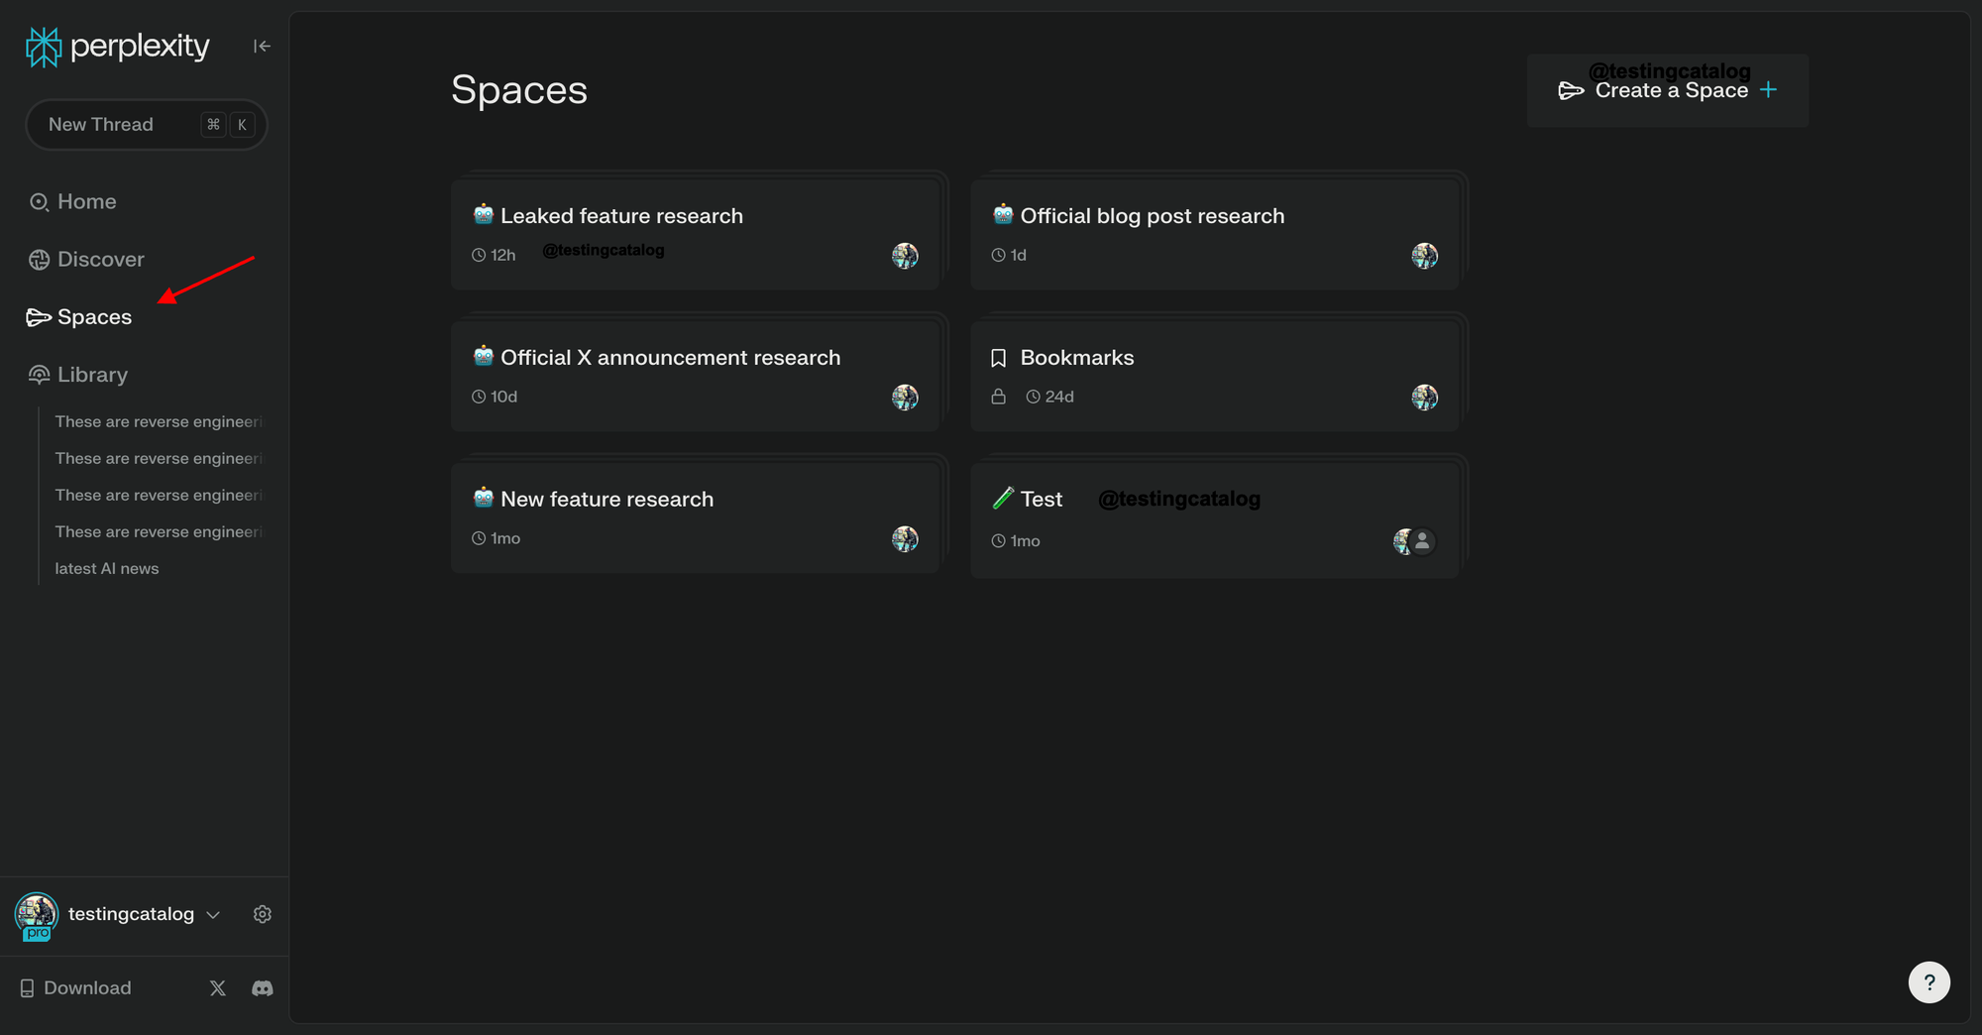Open the X (Twitter) link icon
Image resolution: width=1982 pixels, height=1035 pixels.
pyautogui.click(x=218, y=988)
